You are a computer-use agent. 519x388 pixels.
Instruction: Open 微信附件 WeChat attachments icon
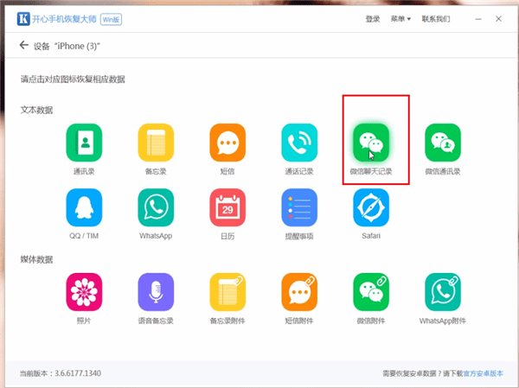(x=370, y=292)
